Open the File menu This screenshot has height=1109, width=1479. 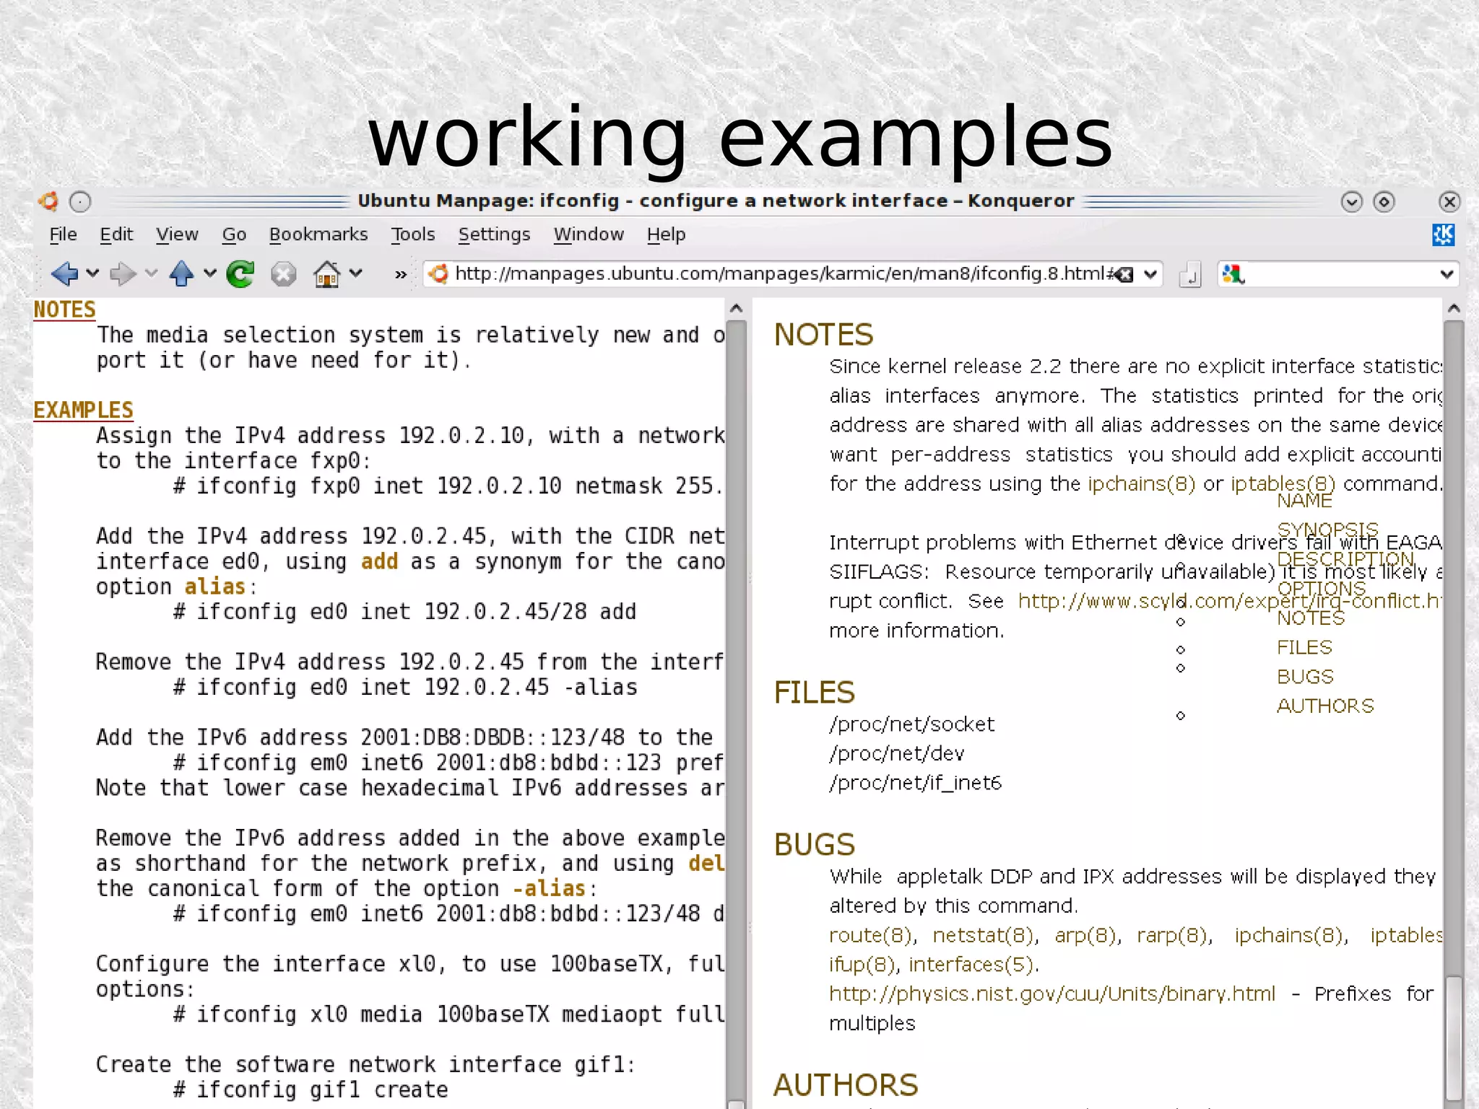[x=63, y=234]
